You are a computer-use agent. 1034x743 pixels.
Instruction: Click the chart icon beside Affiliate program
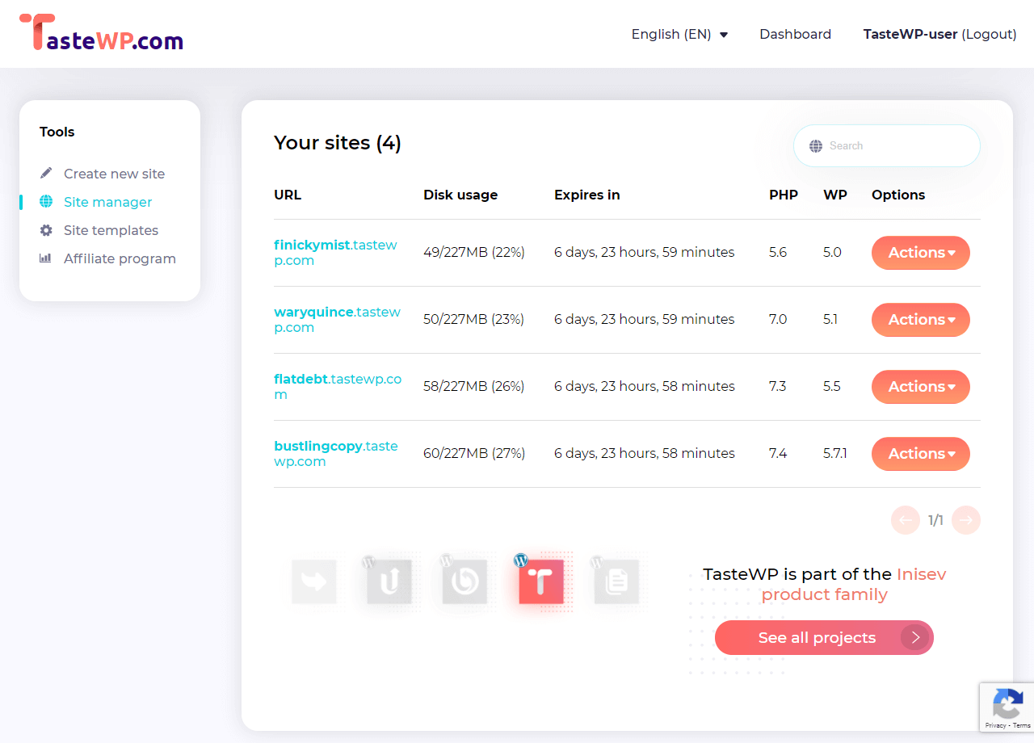46,258
